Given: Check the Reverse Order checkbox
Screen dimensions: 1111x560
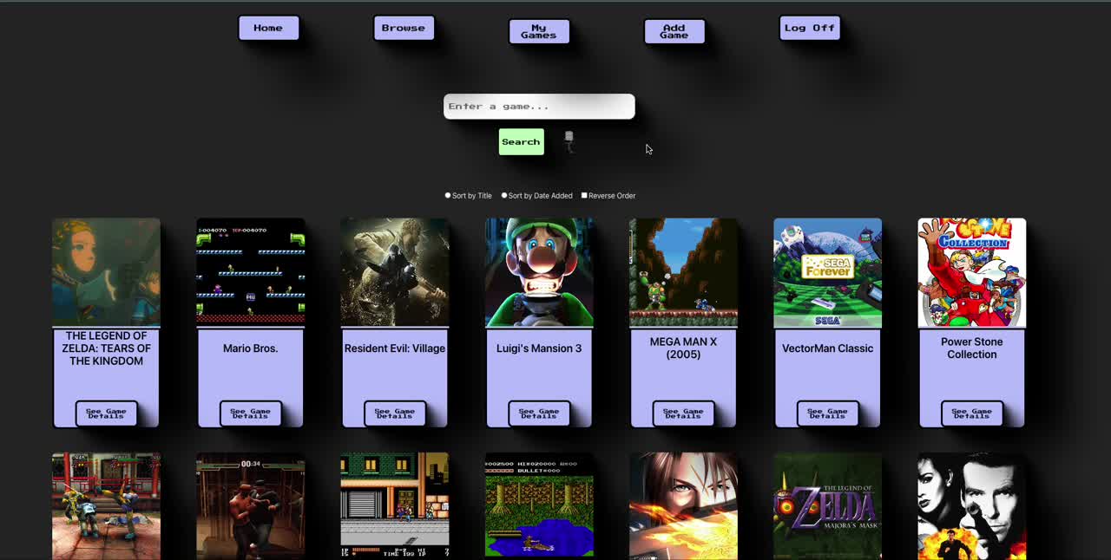Looking at the screenshot, I should point(584,195).
